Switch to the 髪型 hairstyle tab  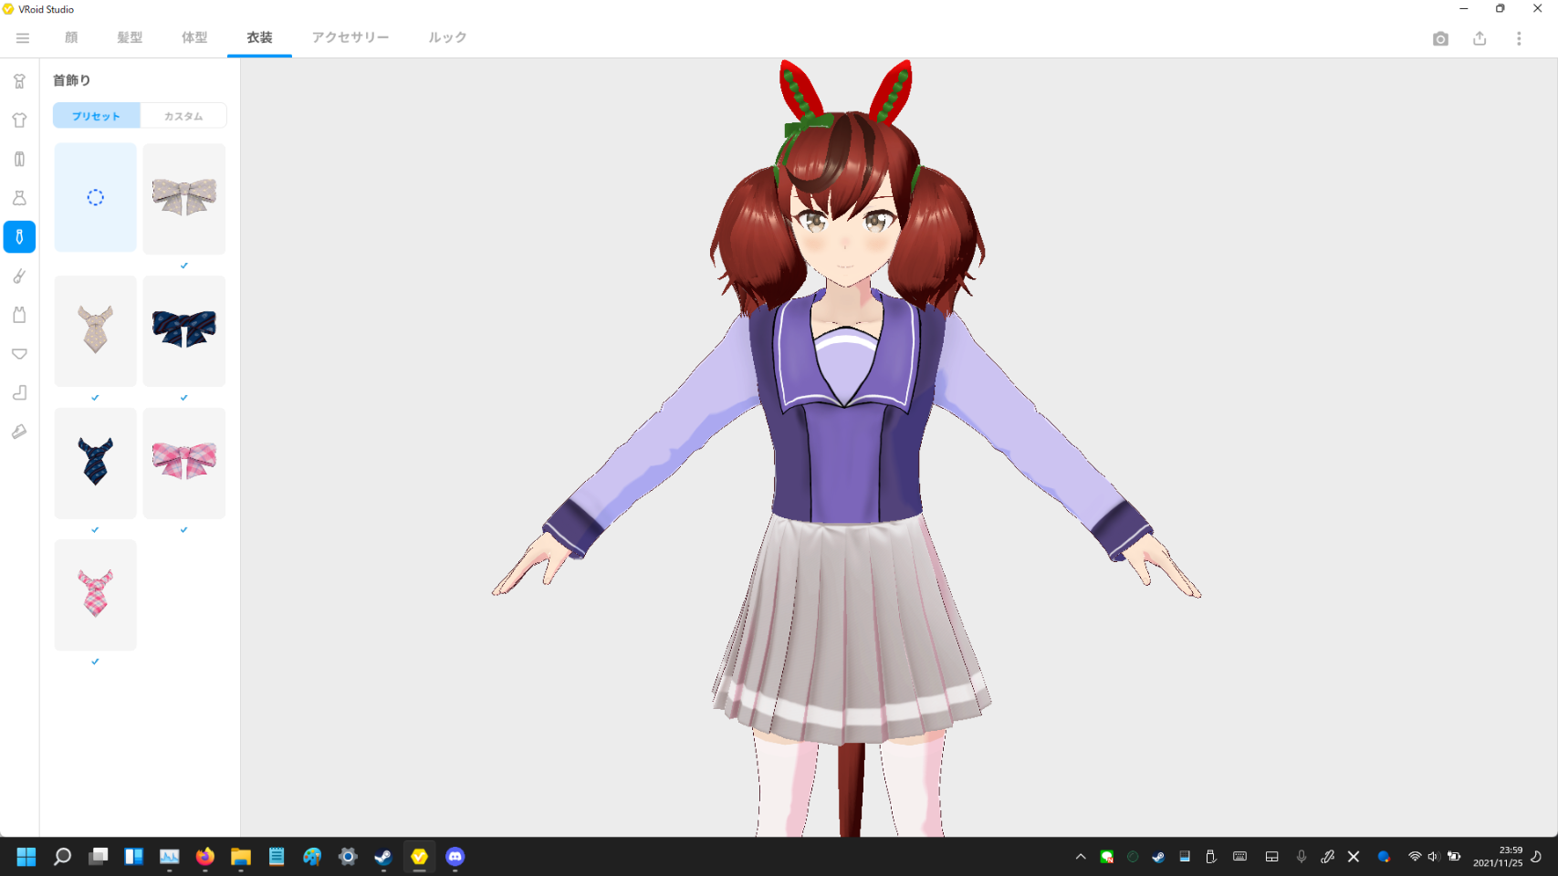tap(130, 37)
